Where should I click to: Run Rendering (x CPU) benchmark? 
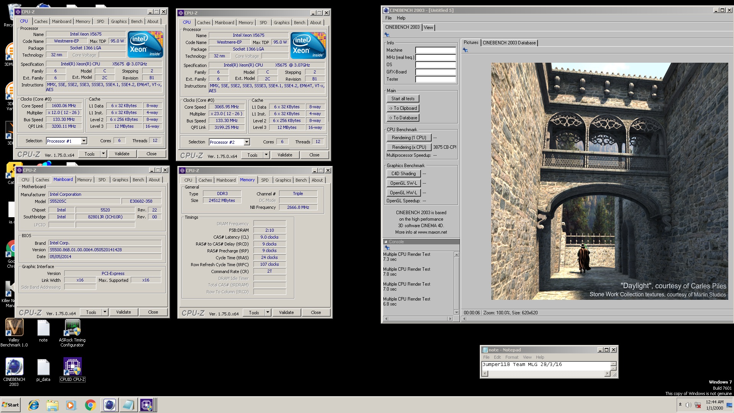(x=409, y=147)
